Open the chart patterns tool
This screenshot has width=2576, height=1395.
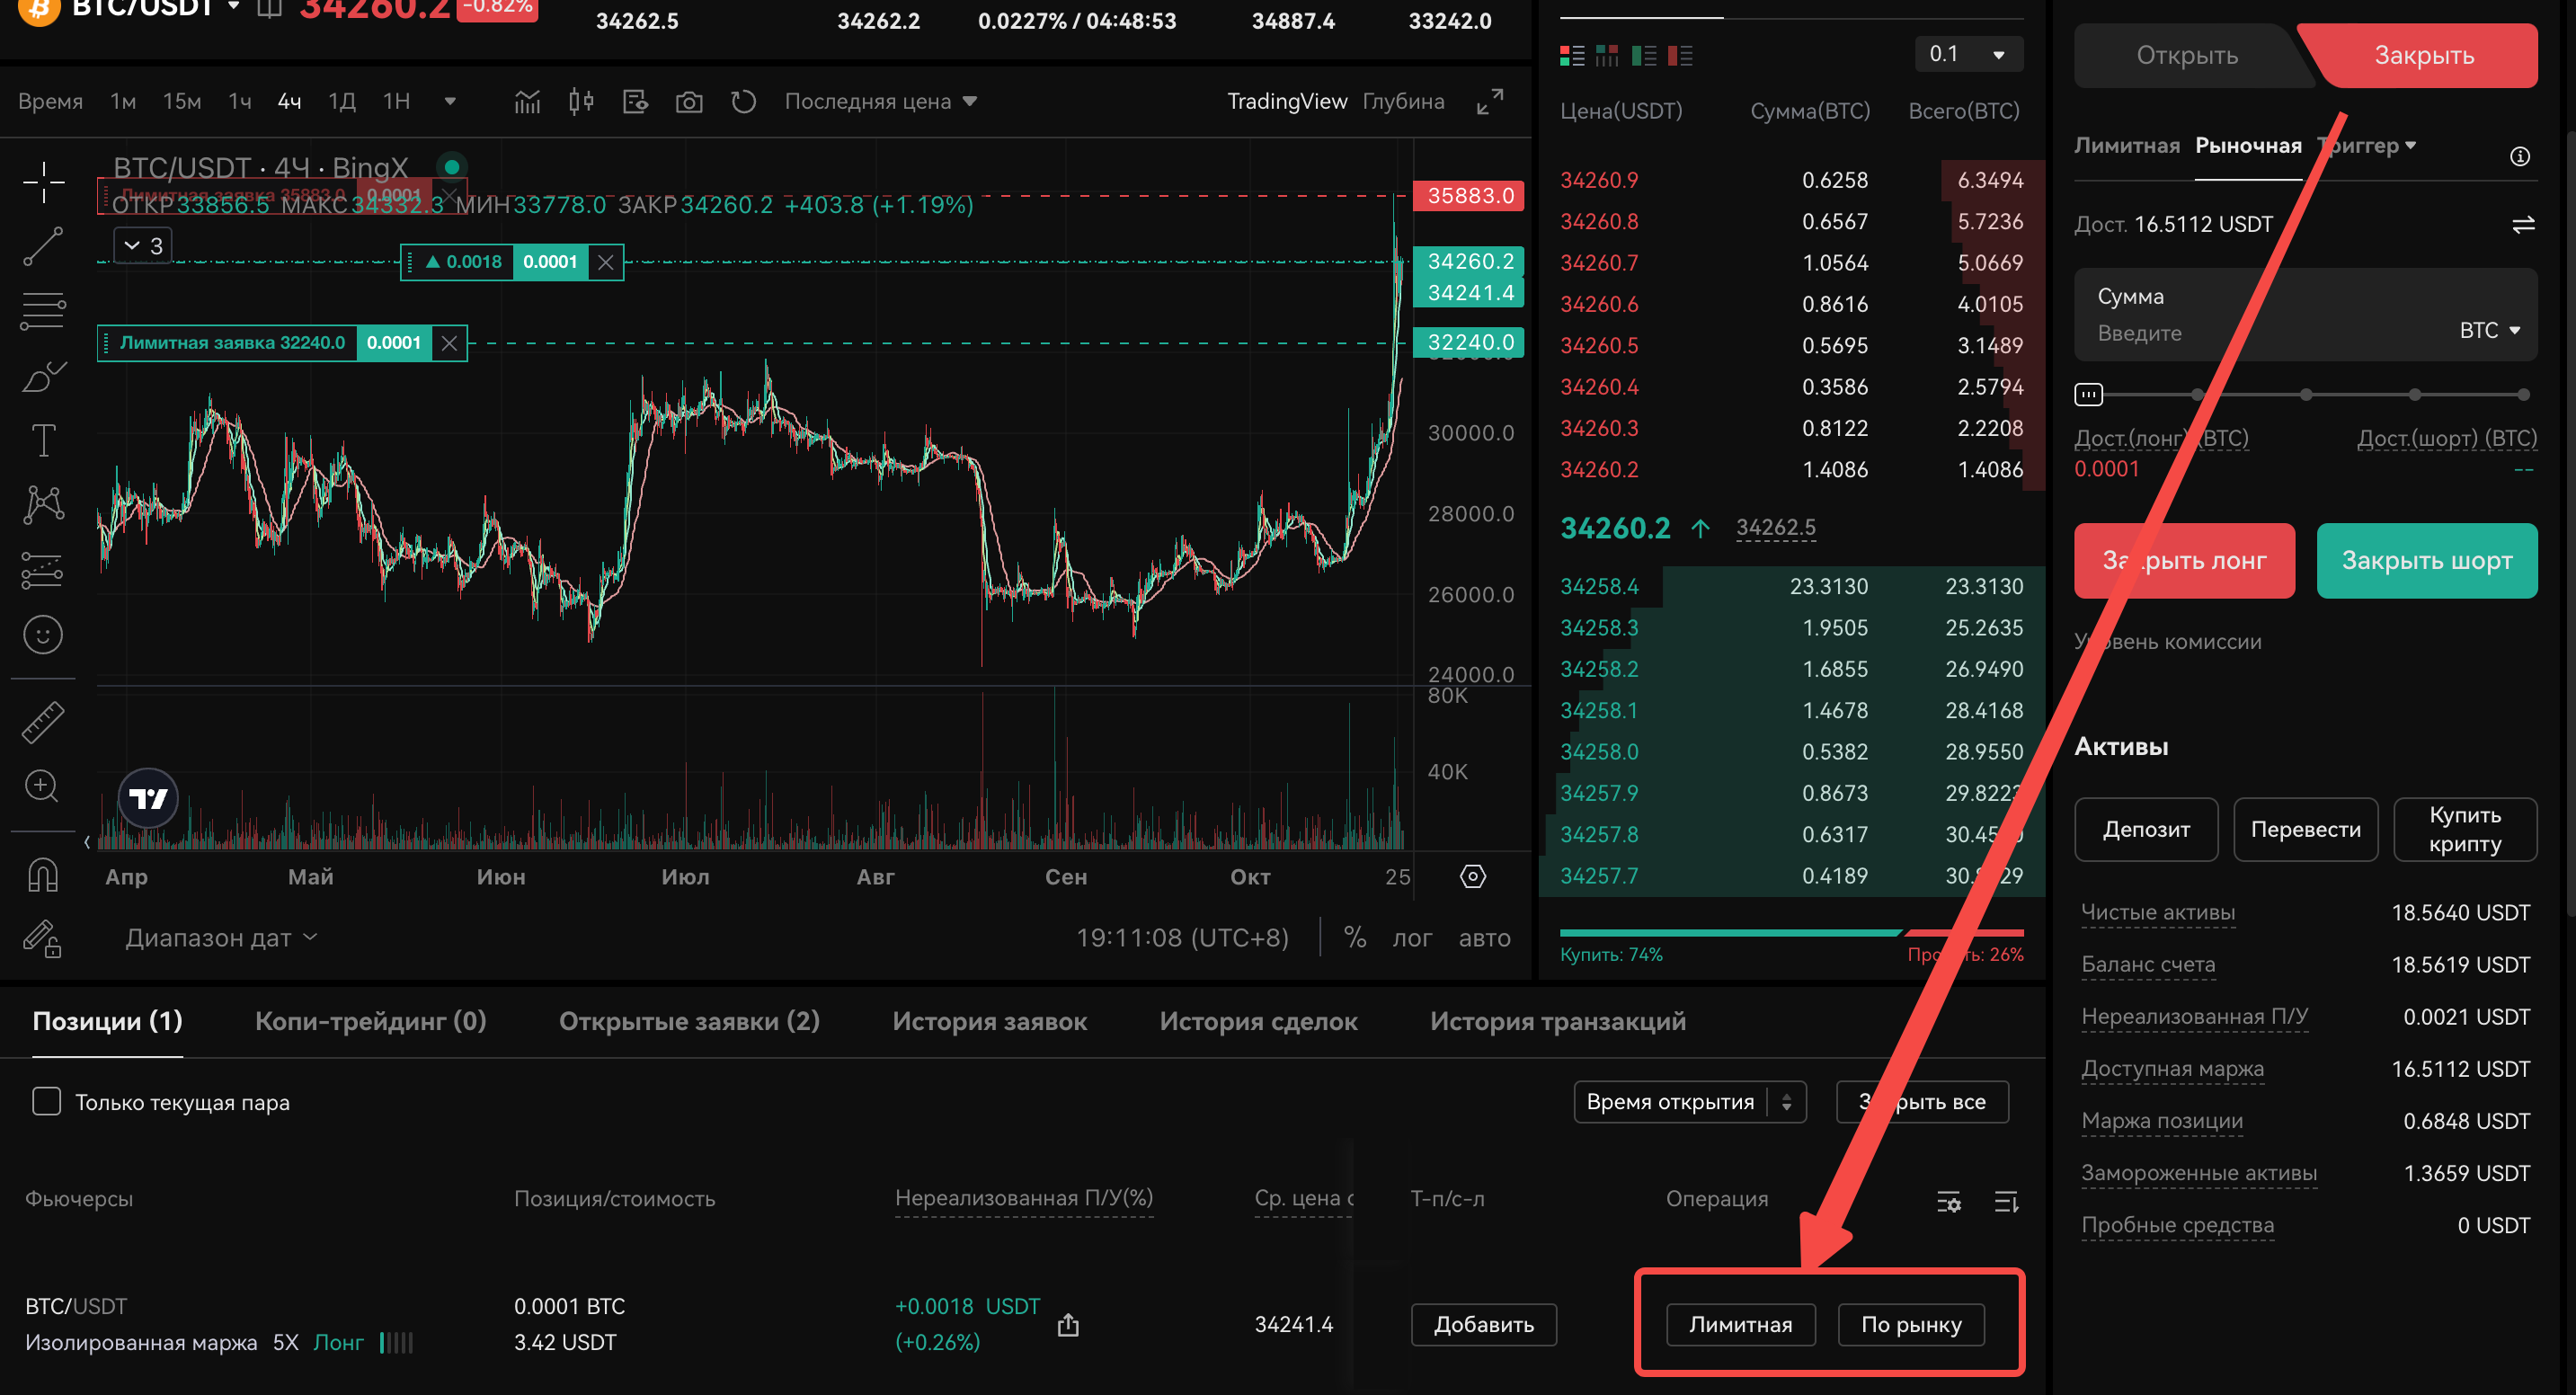43,505
